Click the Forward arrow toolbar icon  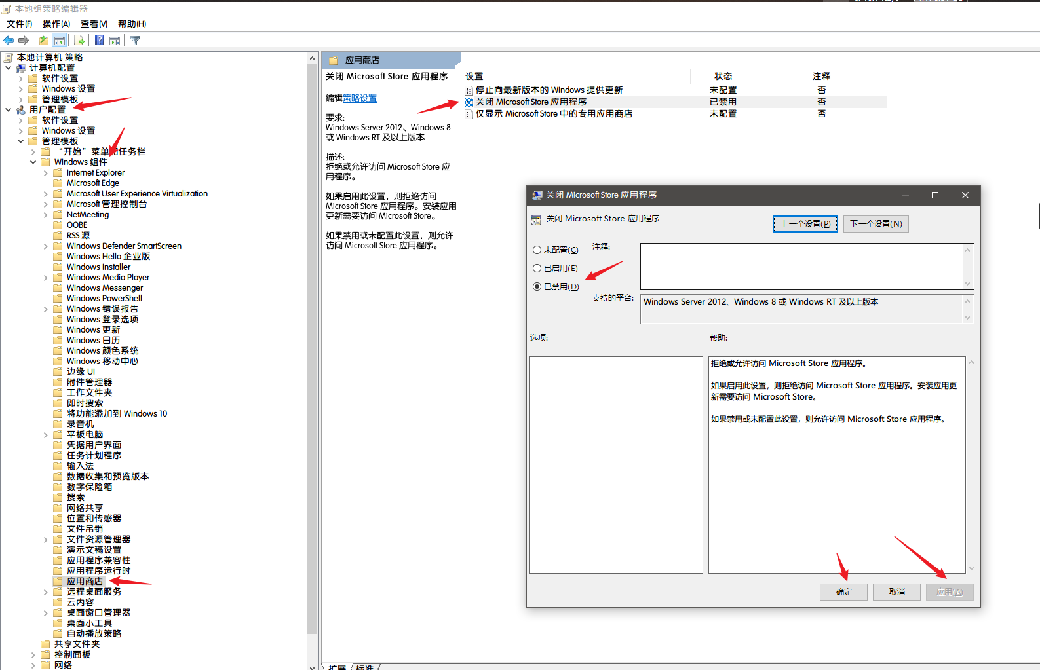[x=24, y=41]
